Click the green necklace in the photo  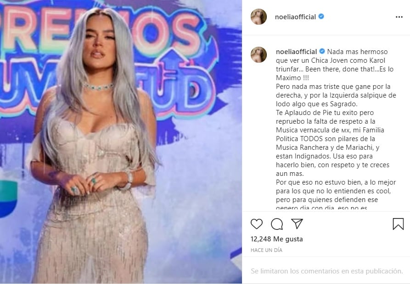(99, 87)
